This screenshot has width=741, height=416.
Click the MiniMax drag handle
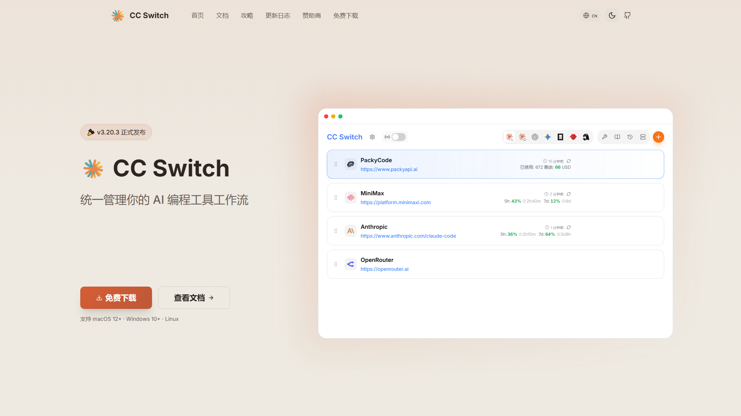coord(336,198)
